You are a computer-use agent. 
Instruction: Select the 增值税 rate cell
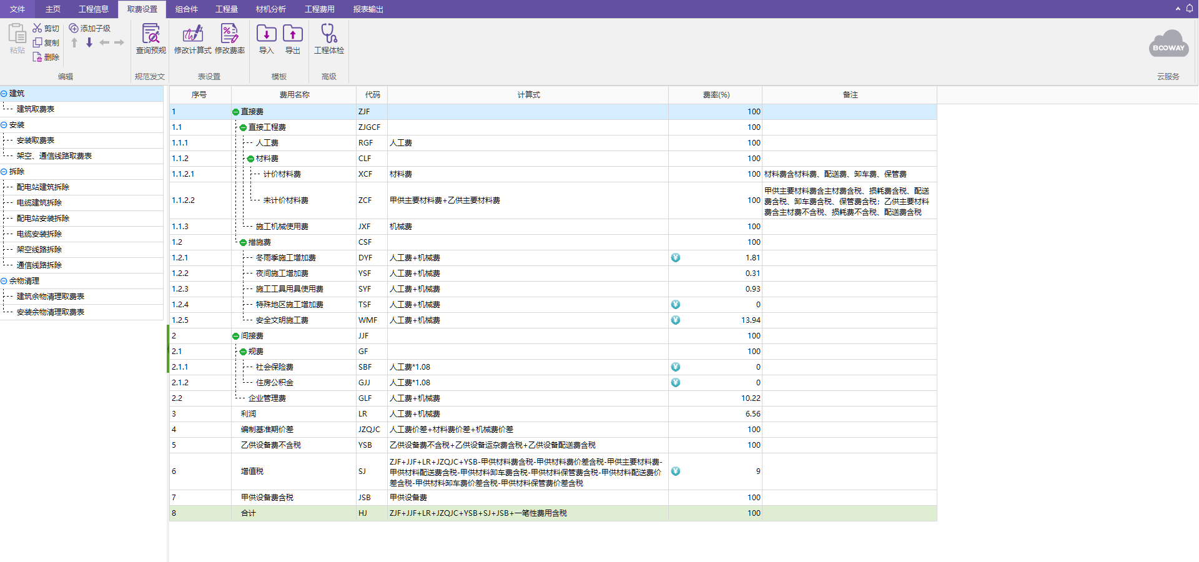tap(715, 471)
